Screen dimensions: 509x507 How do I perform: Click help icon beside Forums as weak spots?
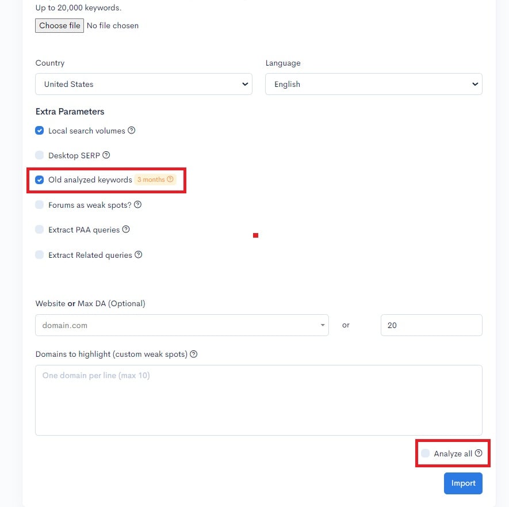[137, 204]
